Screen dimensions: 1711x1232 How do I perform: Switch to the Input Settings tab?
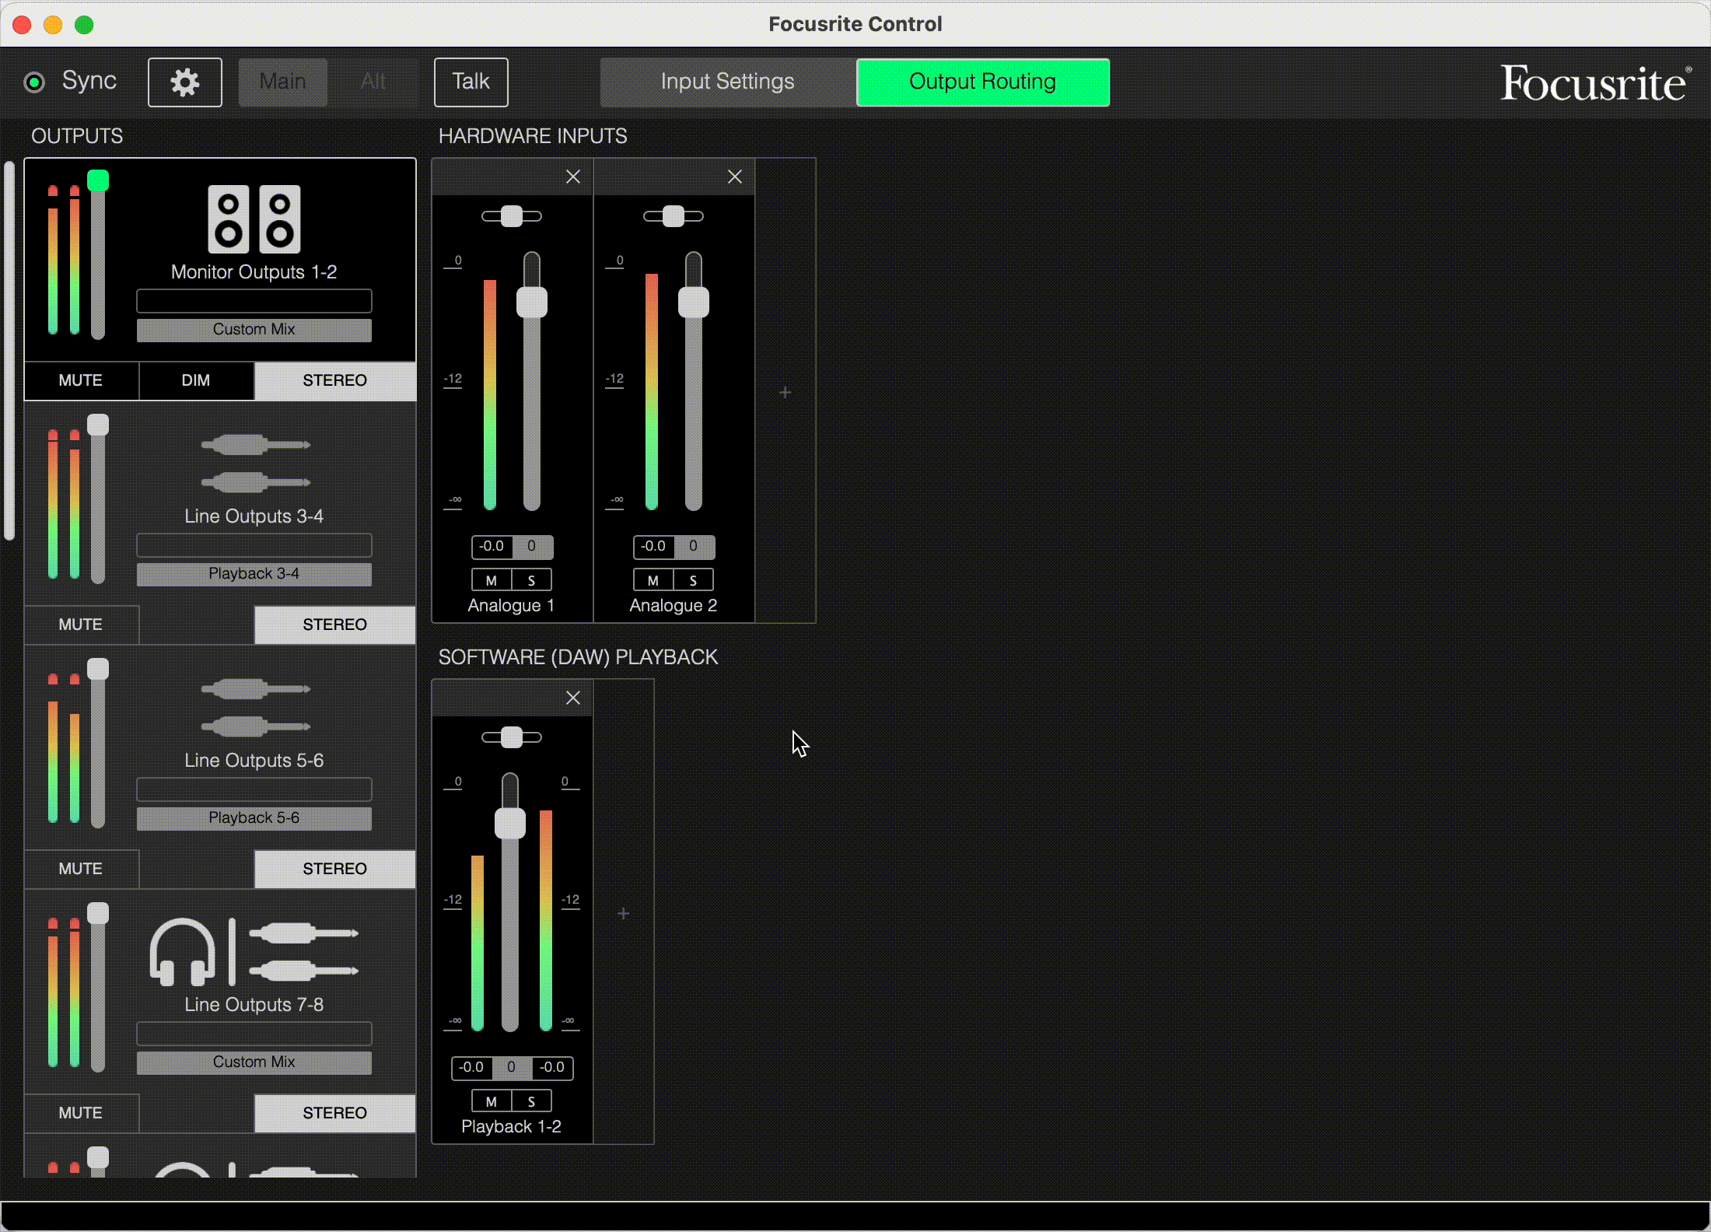[x=728, y=82]
